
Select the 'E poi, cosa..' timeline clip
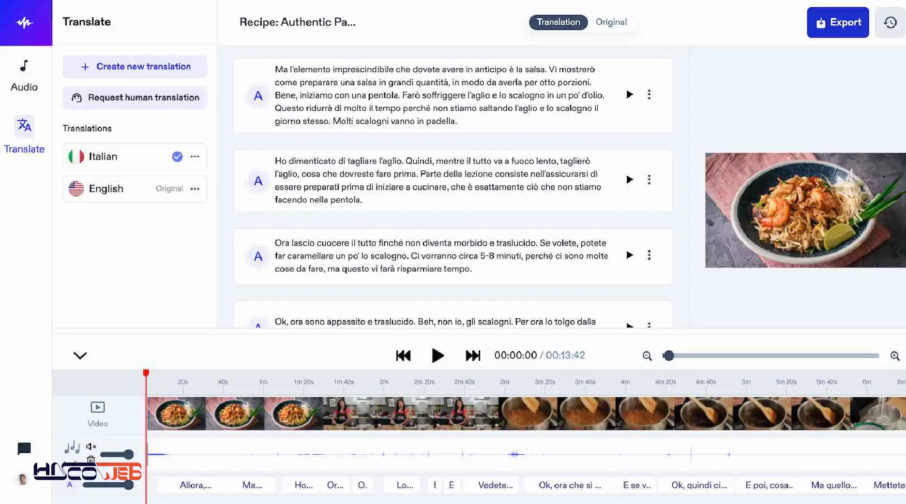[x=769, y=485]
